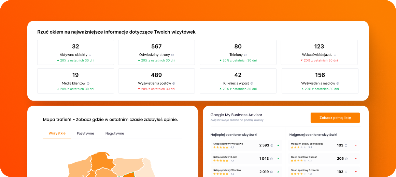Click info icon beside Odwiedziny strony
The height and width of the screenshot is (177, 396).
172,55
